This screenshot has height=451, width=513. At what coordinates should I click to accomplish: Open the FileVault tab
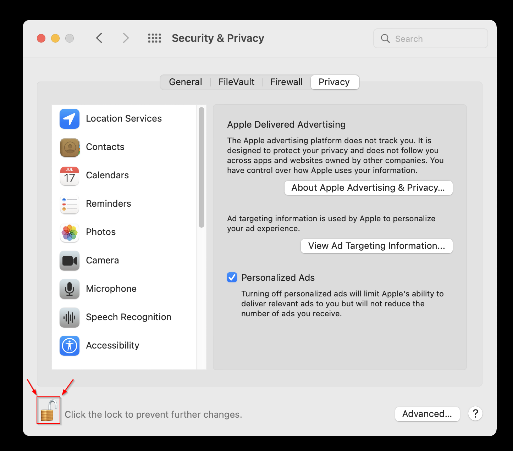click(236, 82)
